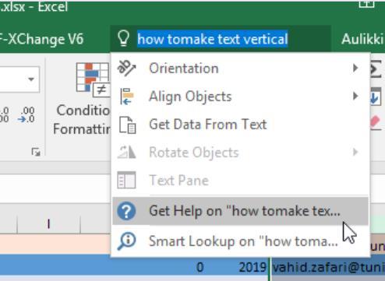Open the F-XChange V6 ribbon tab
This screenshot has width=385, height=281.
point(42,39)
